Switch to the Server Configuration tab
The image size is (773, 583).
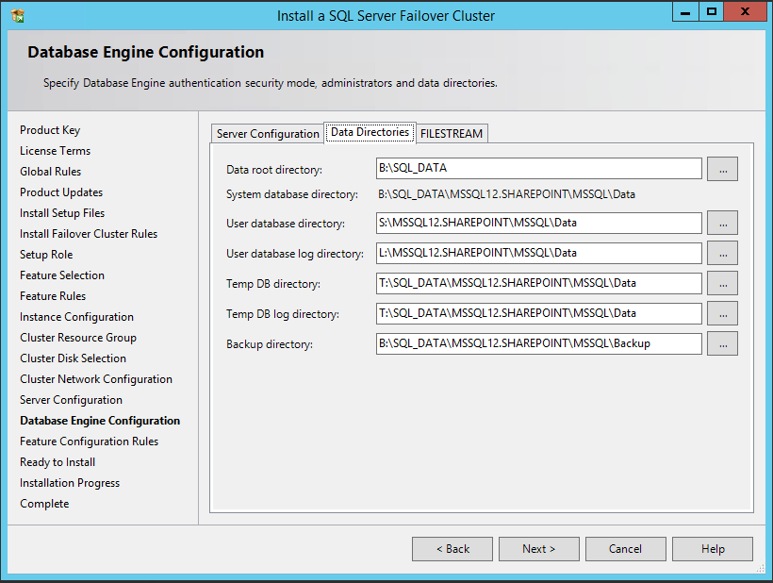[x=268, y=134]
